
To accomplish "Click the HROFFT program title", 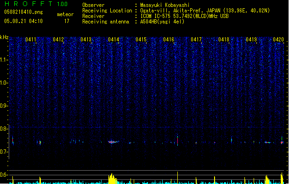I will pos(28,4).
